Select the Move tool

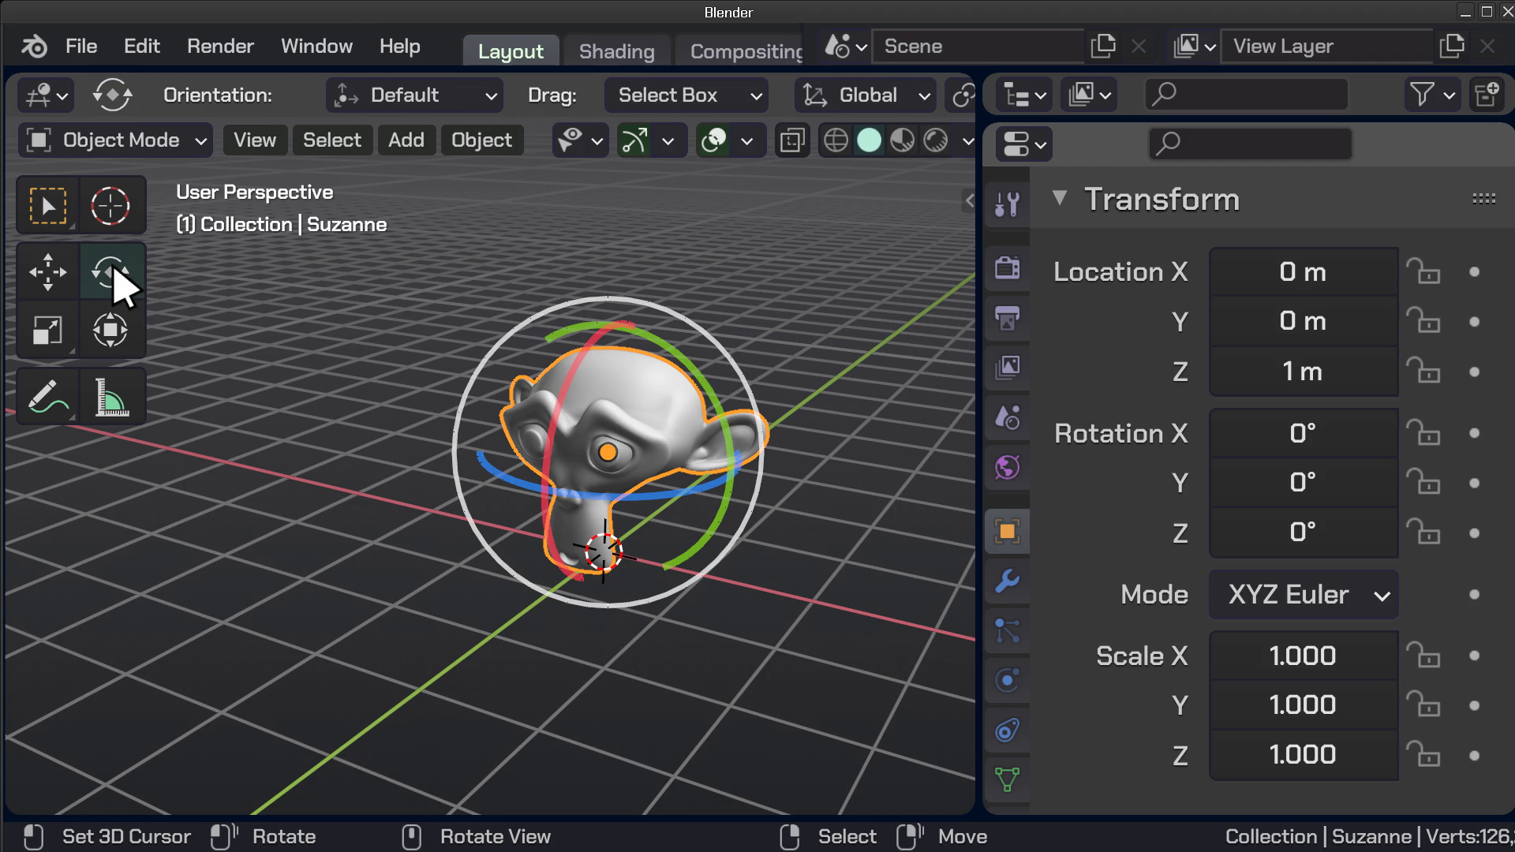[47, 272]
